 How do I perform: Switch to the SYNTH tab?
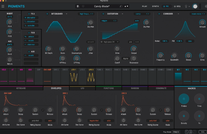(155, 6)
